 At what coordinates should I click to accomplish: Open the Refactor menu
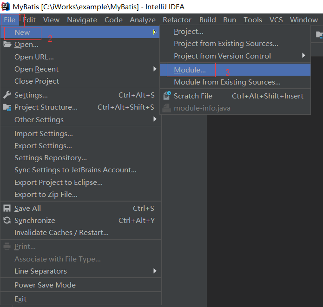point(177,20)
